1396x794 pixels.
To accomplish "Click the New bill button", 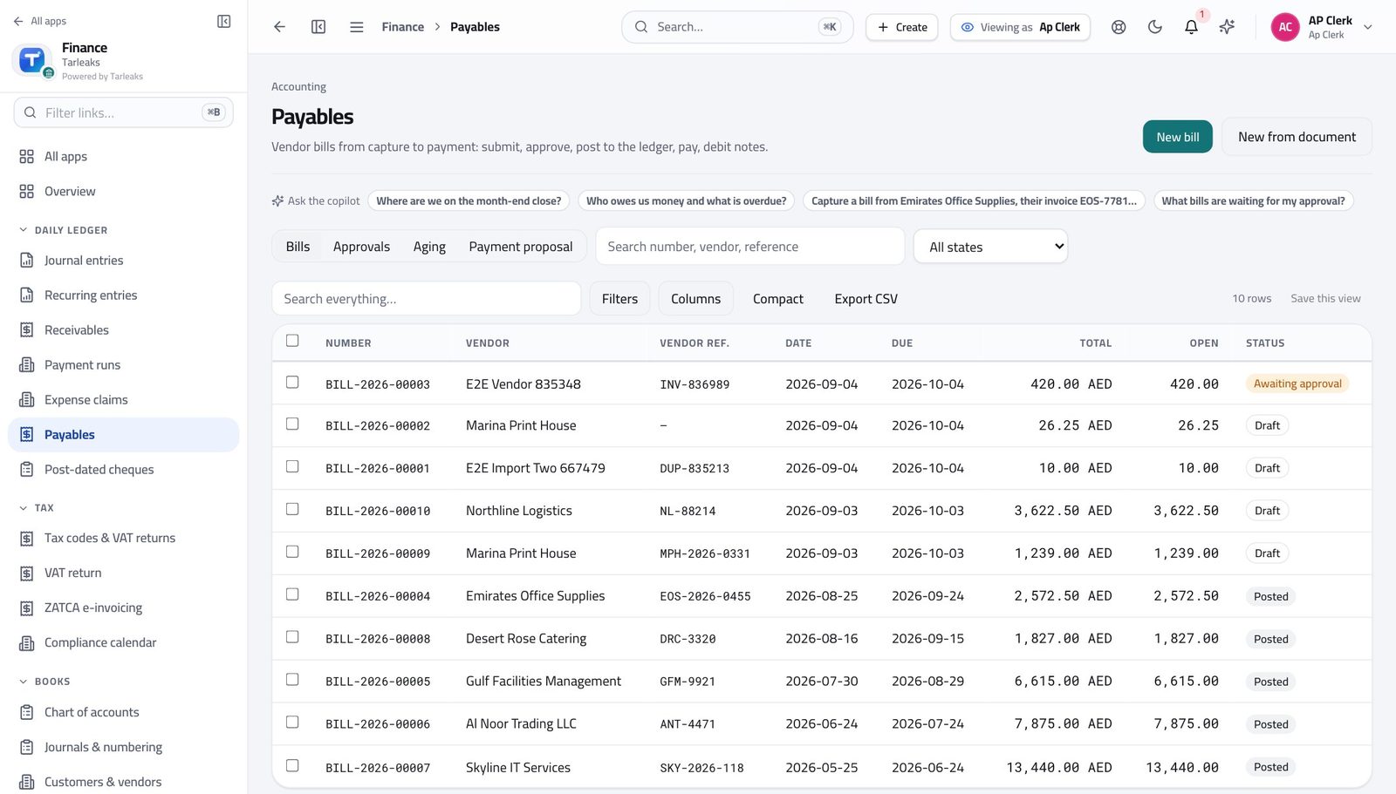I will [x=1178, y=137].
